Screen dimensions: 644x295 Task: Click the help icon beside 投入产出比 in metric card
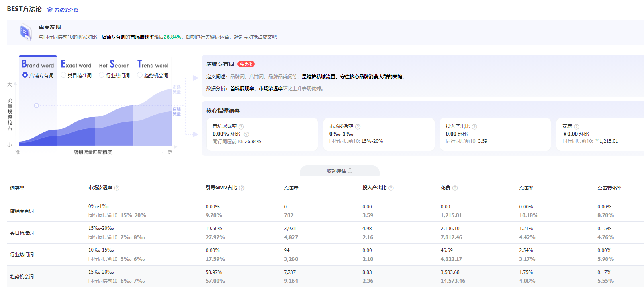[474, 127]
